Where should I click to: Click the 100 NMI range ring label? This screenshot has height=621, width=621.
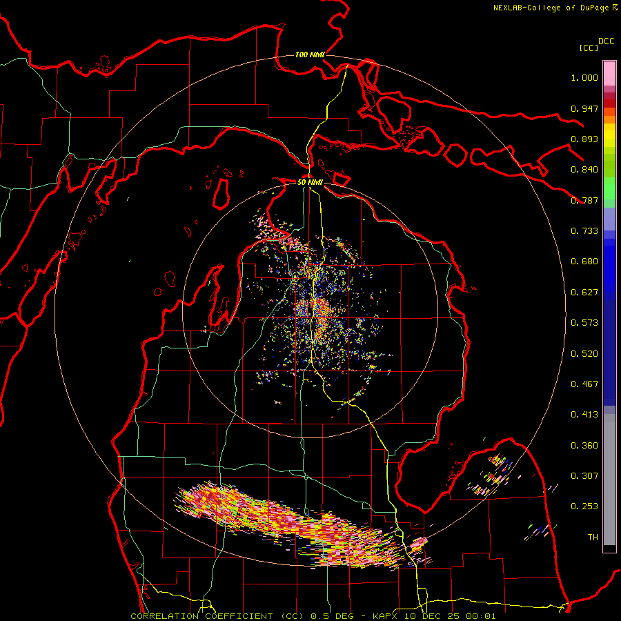310,55
